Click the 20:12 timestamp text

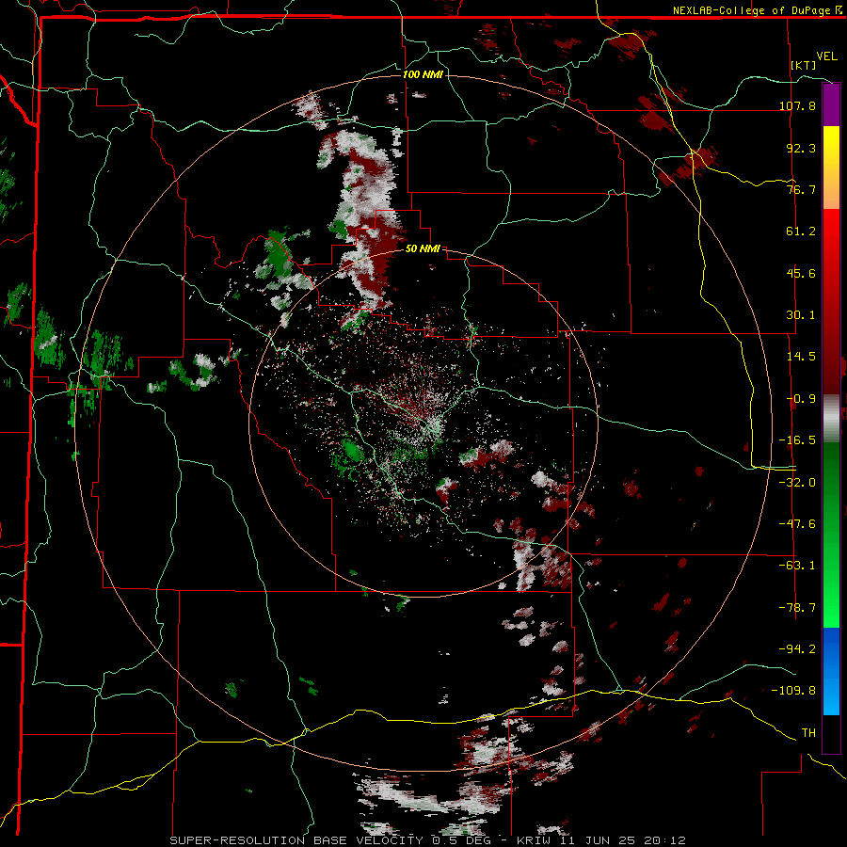click(664, 840)
